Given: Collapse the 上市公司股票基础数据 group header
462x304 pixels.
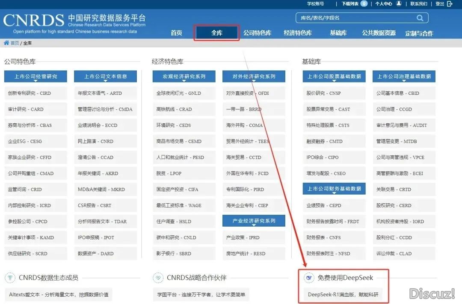Looking at the screenshot, I should coord(334,76).
